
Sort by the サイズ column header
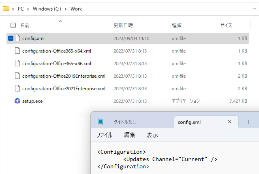(x=226, y=25)
